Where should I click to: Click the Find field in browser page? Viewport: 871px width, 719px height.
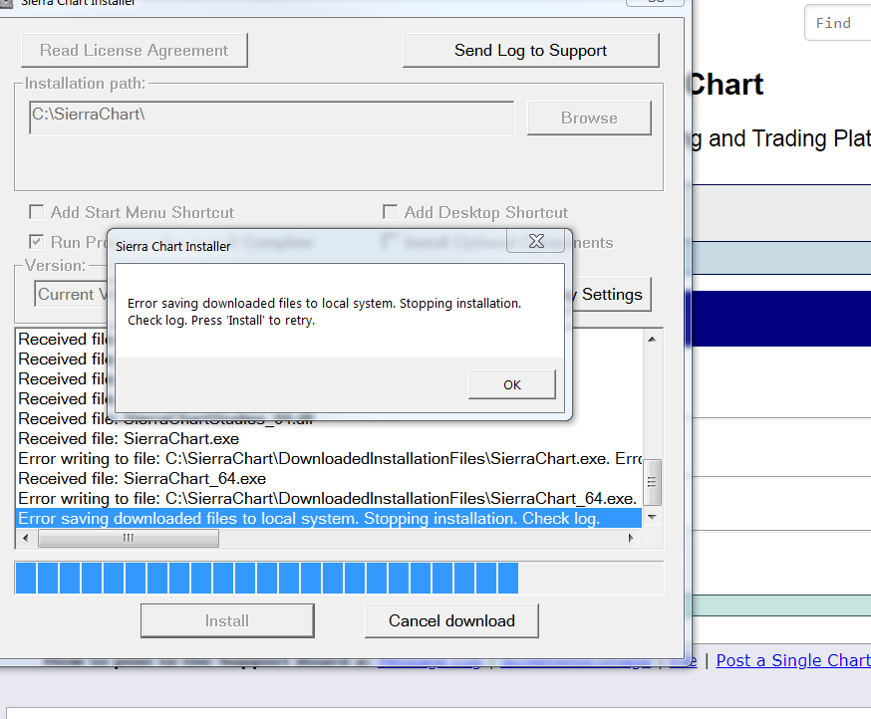pos(838,23)
